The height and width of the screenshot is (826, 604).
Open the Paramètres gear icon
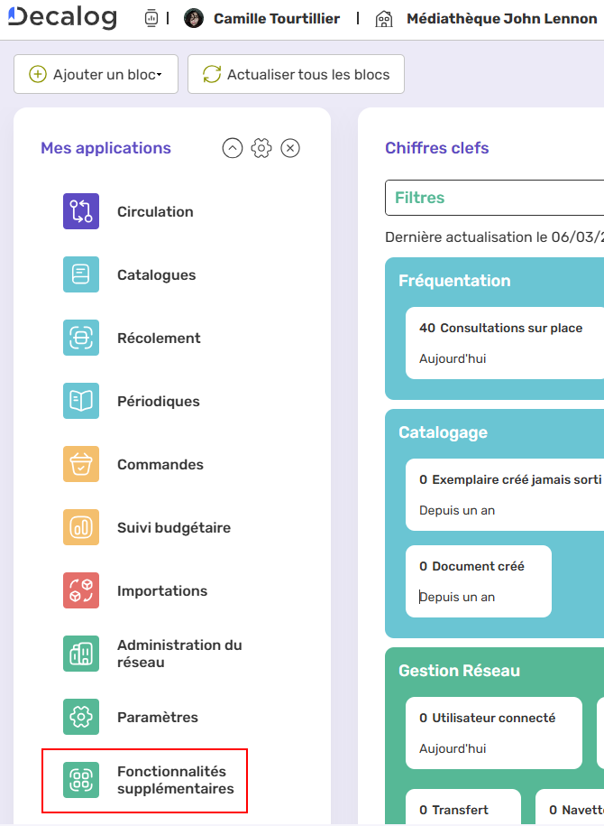point(79,717)
